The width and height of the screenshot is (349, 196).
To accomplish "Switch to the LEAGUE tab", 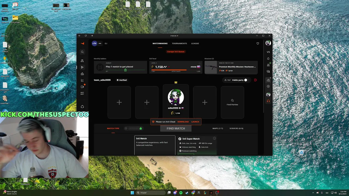I will 195,44.
